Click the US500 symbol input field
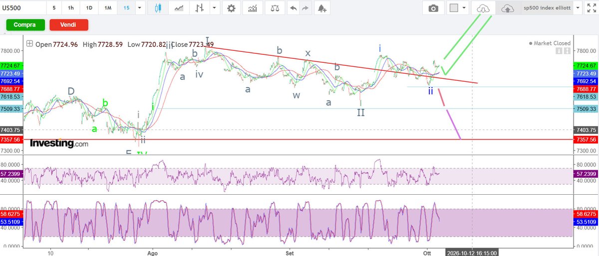 point(22,8)
